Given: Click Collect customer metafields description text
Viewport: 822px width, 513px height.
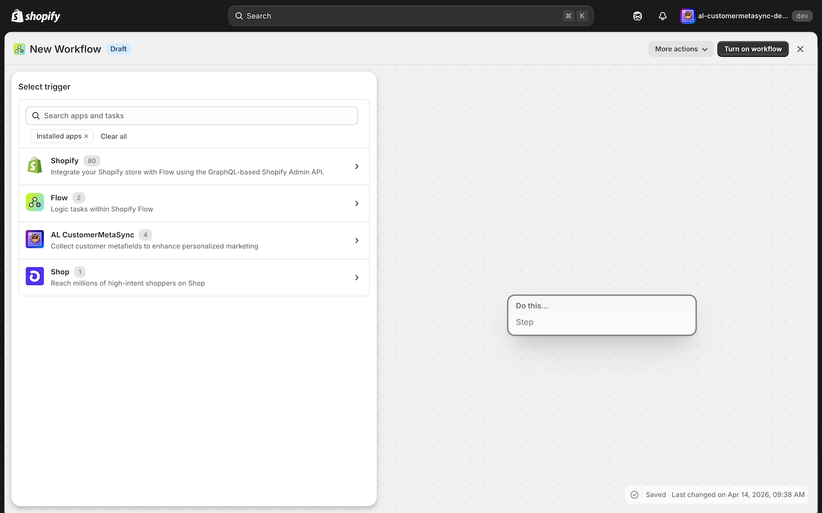Looking at the screenshot, I should point(155,246).
